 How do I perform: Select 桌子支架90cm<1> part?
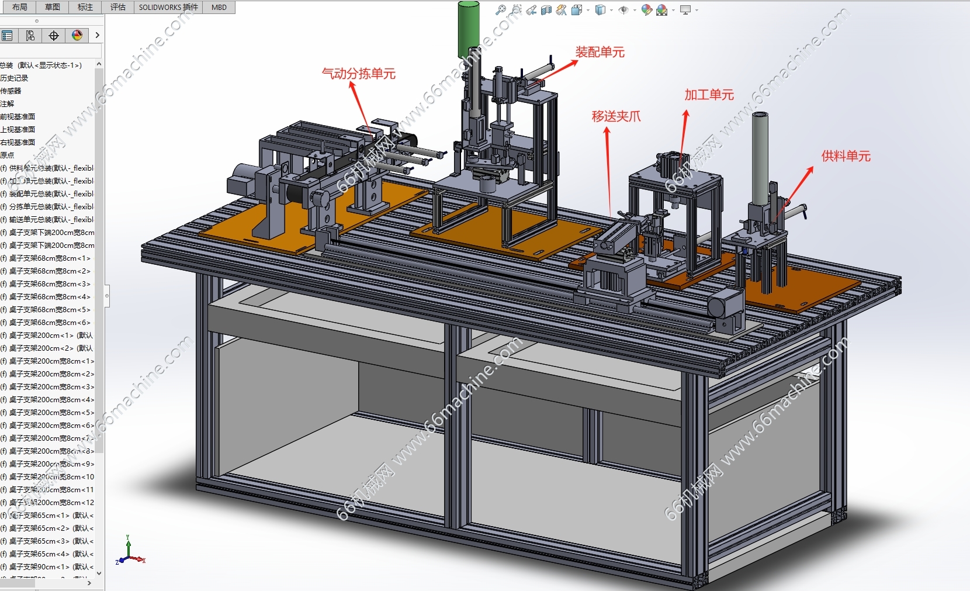47,566
